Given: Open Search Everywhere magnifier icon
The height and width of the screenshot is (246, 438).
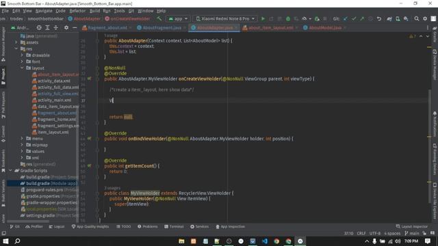Looking at the screenshot, I should [x=417, y=18].
